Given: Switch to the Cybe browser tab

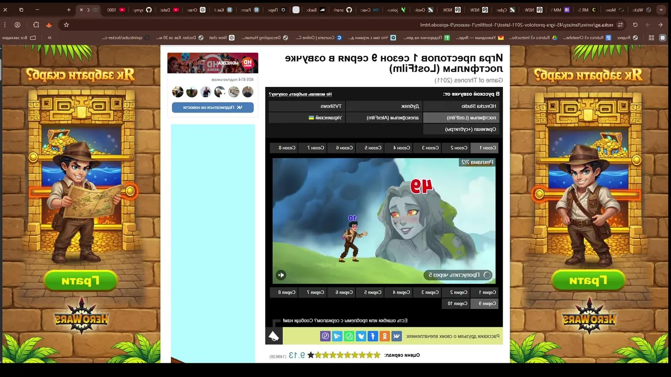Looking at the screenshot, I should click(x=506, y=9).
